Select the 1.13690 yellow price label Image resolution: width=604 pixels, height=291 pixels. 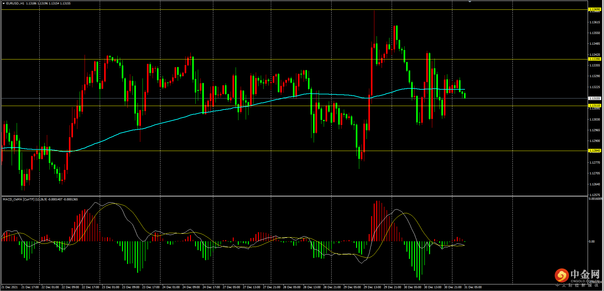coord(595,9)
